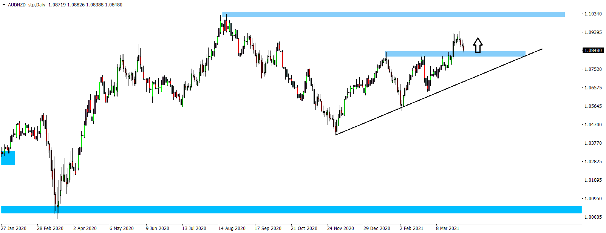
Task: Click the 1.04700 price axis label
Action: (593, 125)
